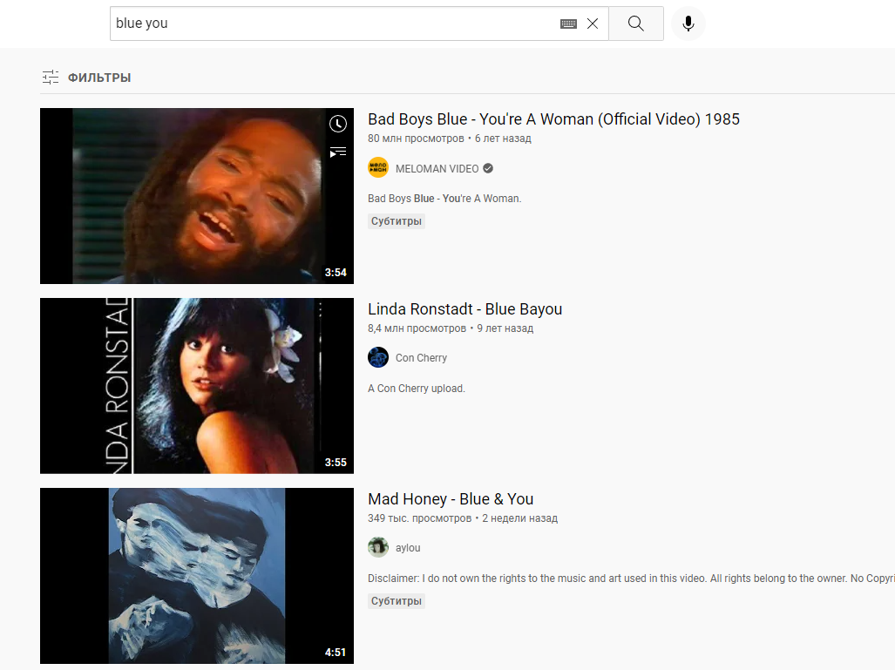The image size is (895, 670).
Task: Open the Bad Boys Blue video title
Action: [x=553, y=119]
